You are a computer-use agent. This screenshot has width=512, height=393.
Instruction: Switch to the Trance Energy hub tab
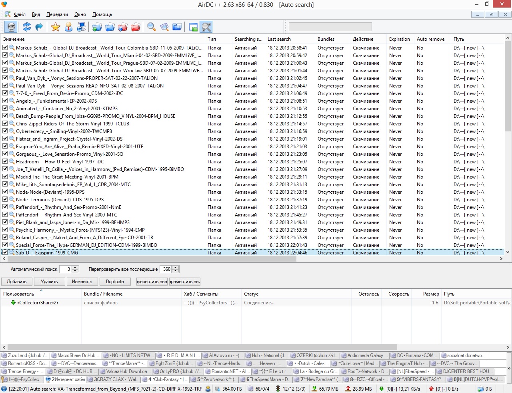(23, 371)
